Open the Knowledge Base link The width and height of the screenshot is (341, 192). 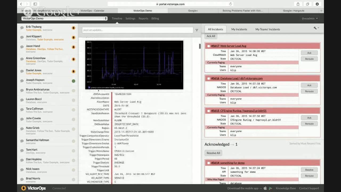point(286,188)
